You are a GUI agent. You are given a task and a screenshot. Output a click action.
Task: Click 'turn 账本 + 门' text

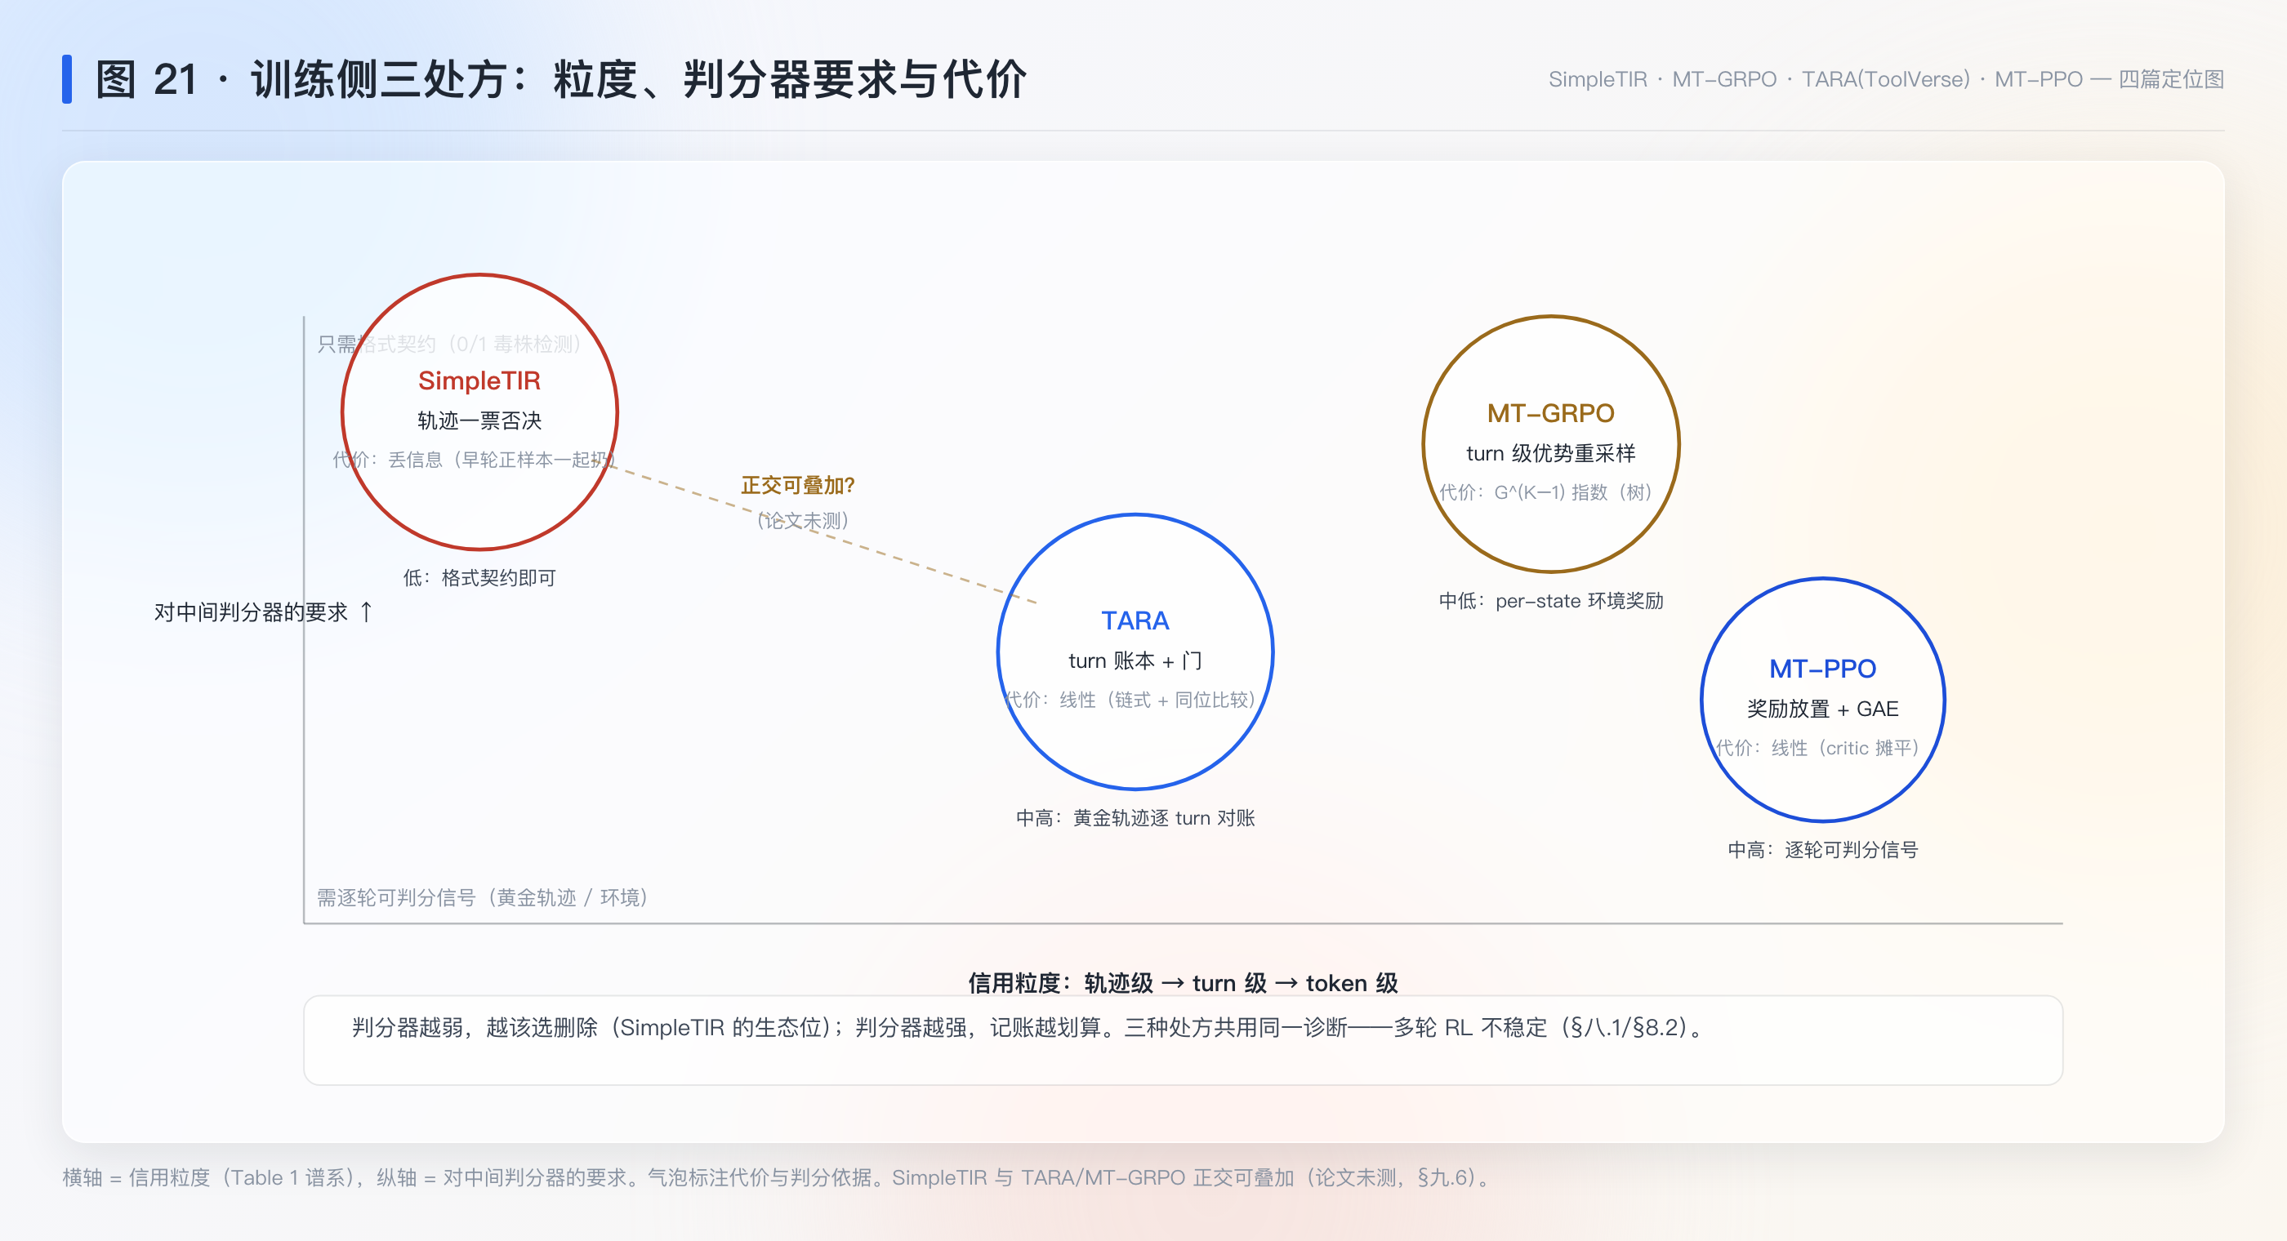pyautogui.click(x=1135, y=661)
